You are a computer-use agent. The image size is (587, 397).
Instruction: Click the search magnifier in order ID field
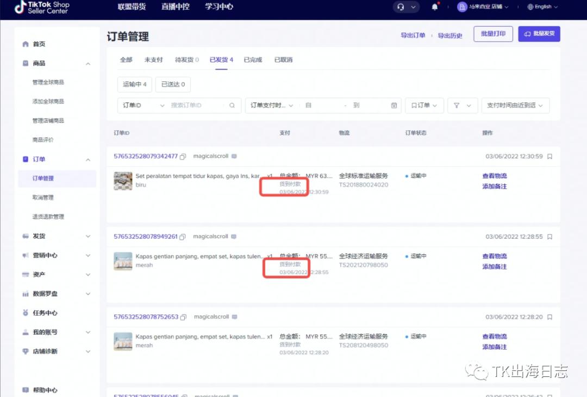[x=232, y=105]
